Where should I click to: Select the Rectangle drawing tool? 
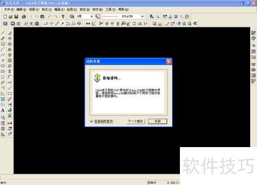pos(3,71)
